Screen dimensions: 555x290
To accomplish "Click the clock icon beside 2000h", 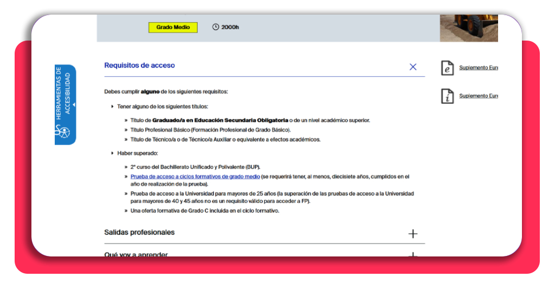I will (216, 27).
